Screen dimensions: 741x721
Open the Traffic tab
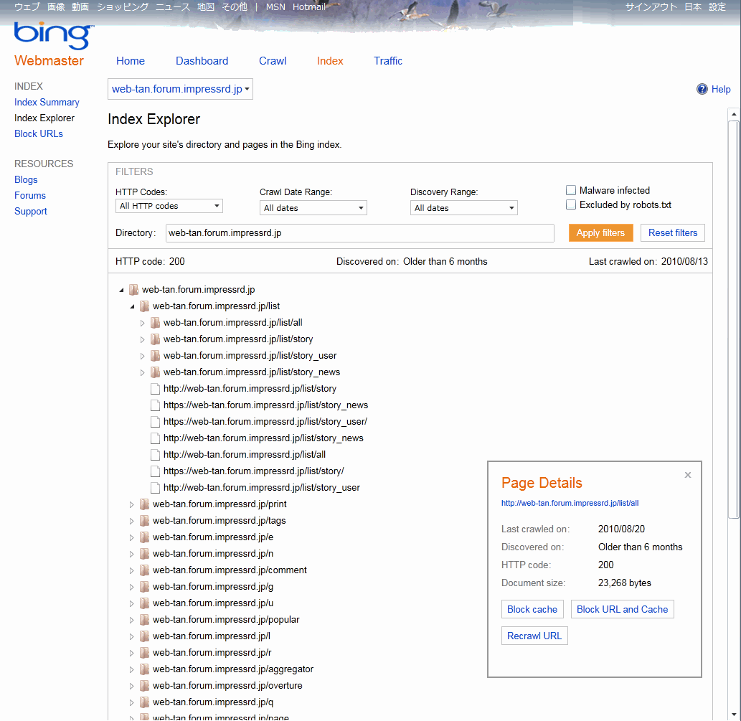pyautogui.click(x=387, y=61)
